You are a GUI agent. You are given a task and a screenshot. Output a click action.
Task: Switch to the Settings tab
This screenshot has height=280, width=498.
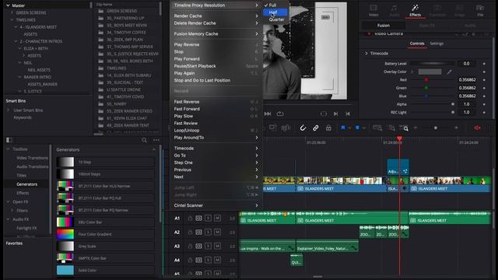(437, 44)
